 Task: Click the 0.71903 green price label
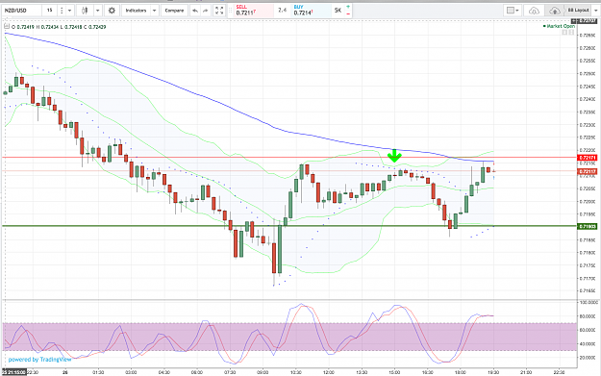pos(588,226)
